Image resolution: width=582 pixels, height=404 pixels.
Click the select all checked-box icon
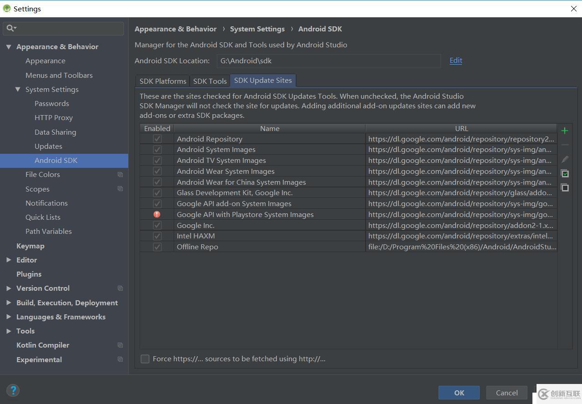pyautogui.click(x=564, y=173)
